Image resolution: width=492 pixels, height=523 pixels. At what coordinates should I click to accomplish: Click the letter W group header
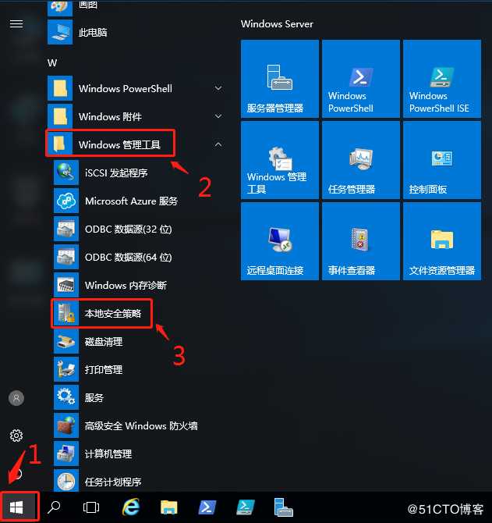[x=52, y=62]
